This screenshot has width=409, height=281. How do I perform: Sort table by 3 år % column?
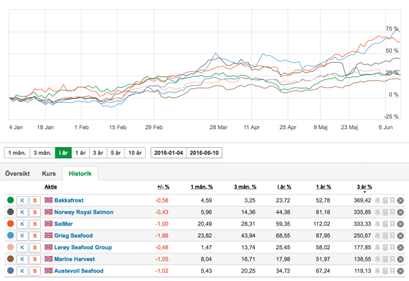[364, 187]
